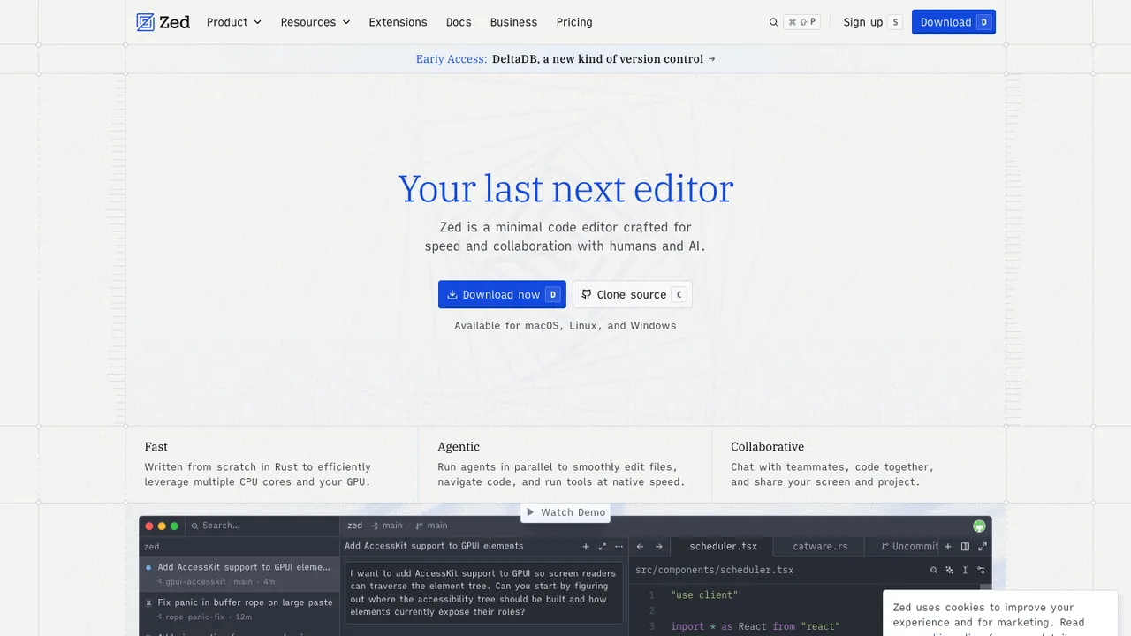Open the site search magnifier

point(773,22)
